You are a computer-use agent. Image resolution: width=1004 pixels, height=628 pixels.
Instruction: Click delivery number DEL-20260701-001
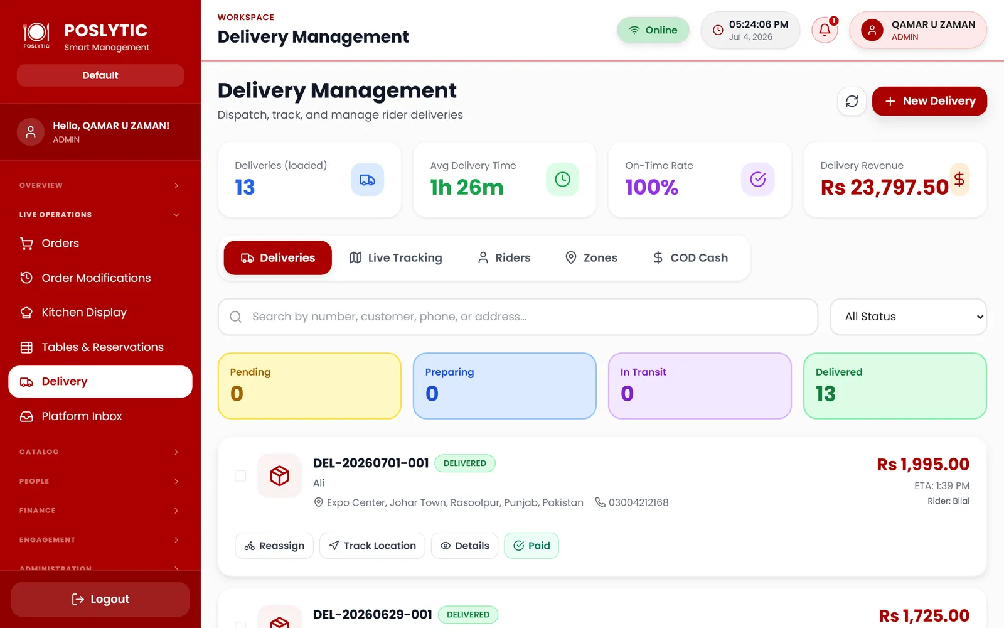(x=371, y=463)
